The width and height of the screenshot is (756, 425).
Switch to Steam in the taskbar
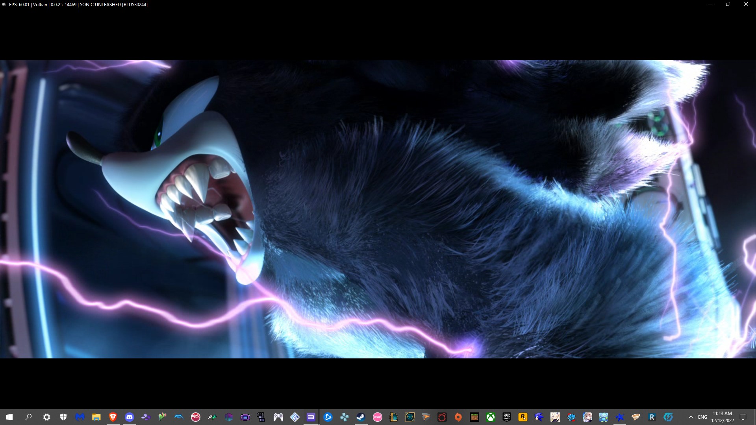click(361, 417)
